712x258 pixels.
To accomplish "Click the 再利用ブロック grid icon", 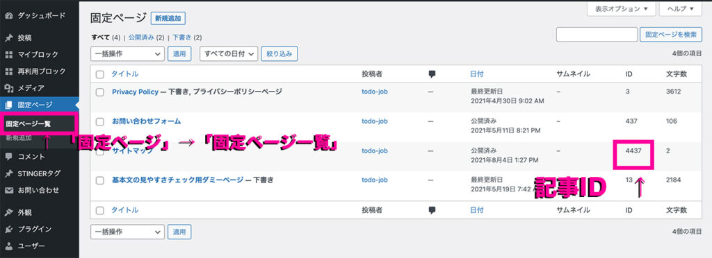I will tap(8, 71).
